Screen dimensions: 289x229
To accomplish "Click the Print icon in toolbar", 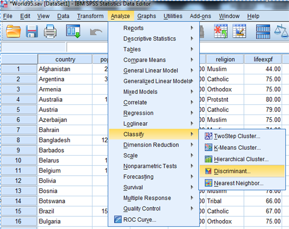I will (x=50, y=31).
